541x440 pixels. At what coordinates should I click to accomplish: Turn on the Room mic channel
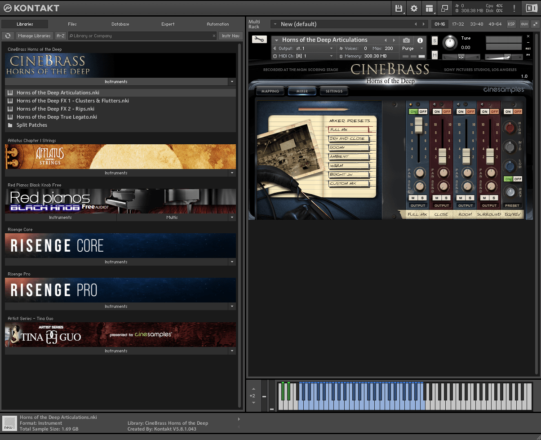click(x=461, y=111)
